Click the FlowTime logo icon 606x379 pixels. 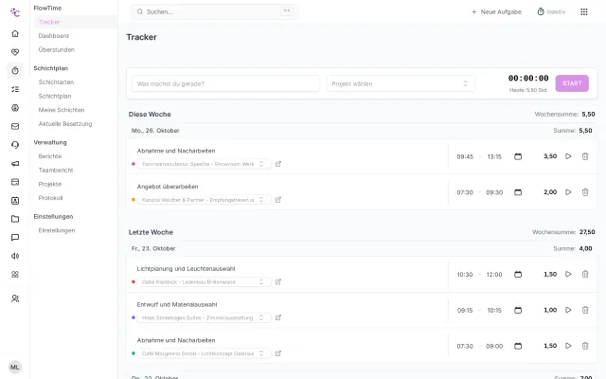click(15, 12)
